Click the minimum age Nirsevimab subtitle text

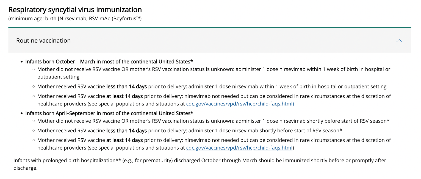tap(75, 19)
